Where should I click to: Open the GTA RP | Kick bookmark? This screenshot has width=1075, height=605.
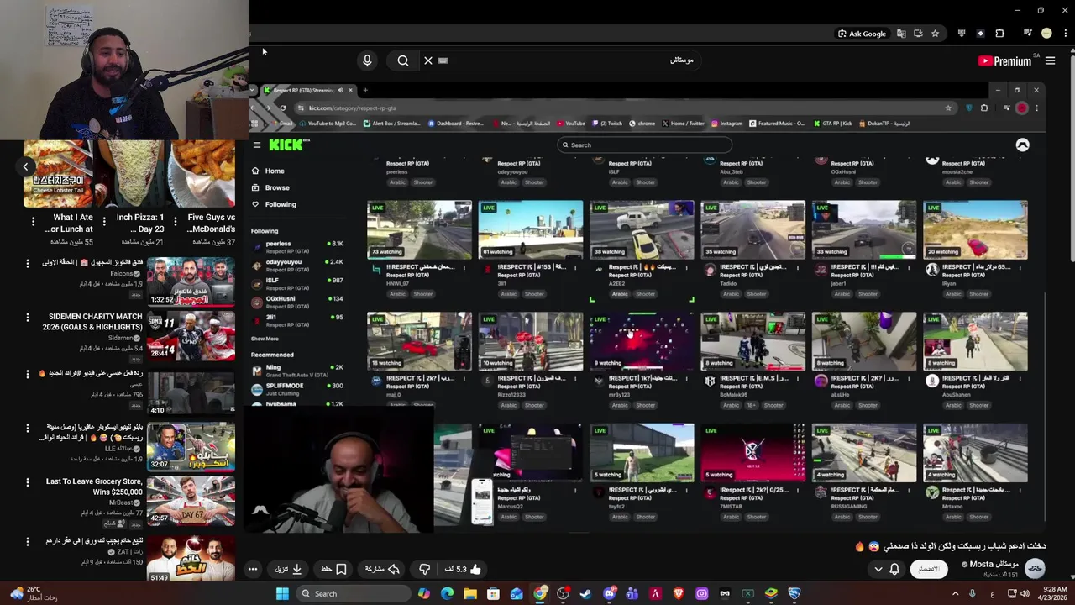click(x=833, y=124)
